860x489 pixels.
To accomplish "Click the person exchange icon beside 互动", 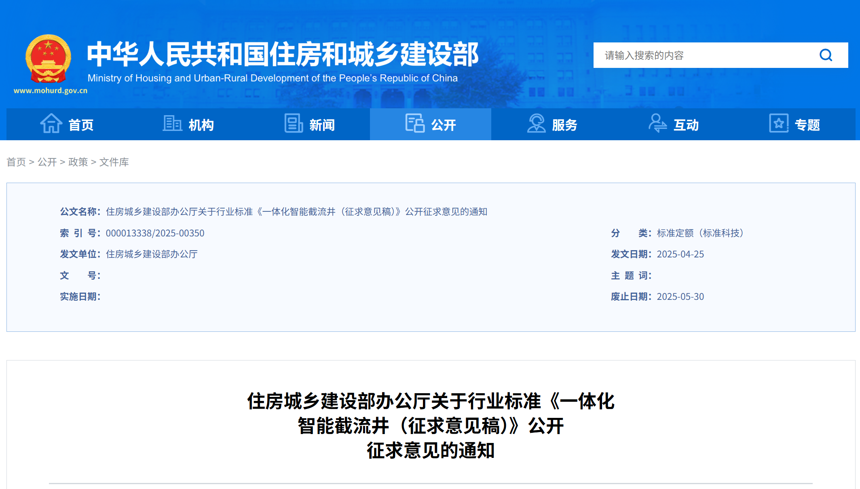I will click(657, 123).
